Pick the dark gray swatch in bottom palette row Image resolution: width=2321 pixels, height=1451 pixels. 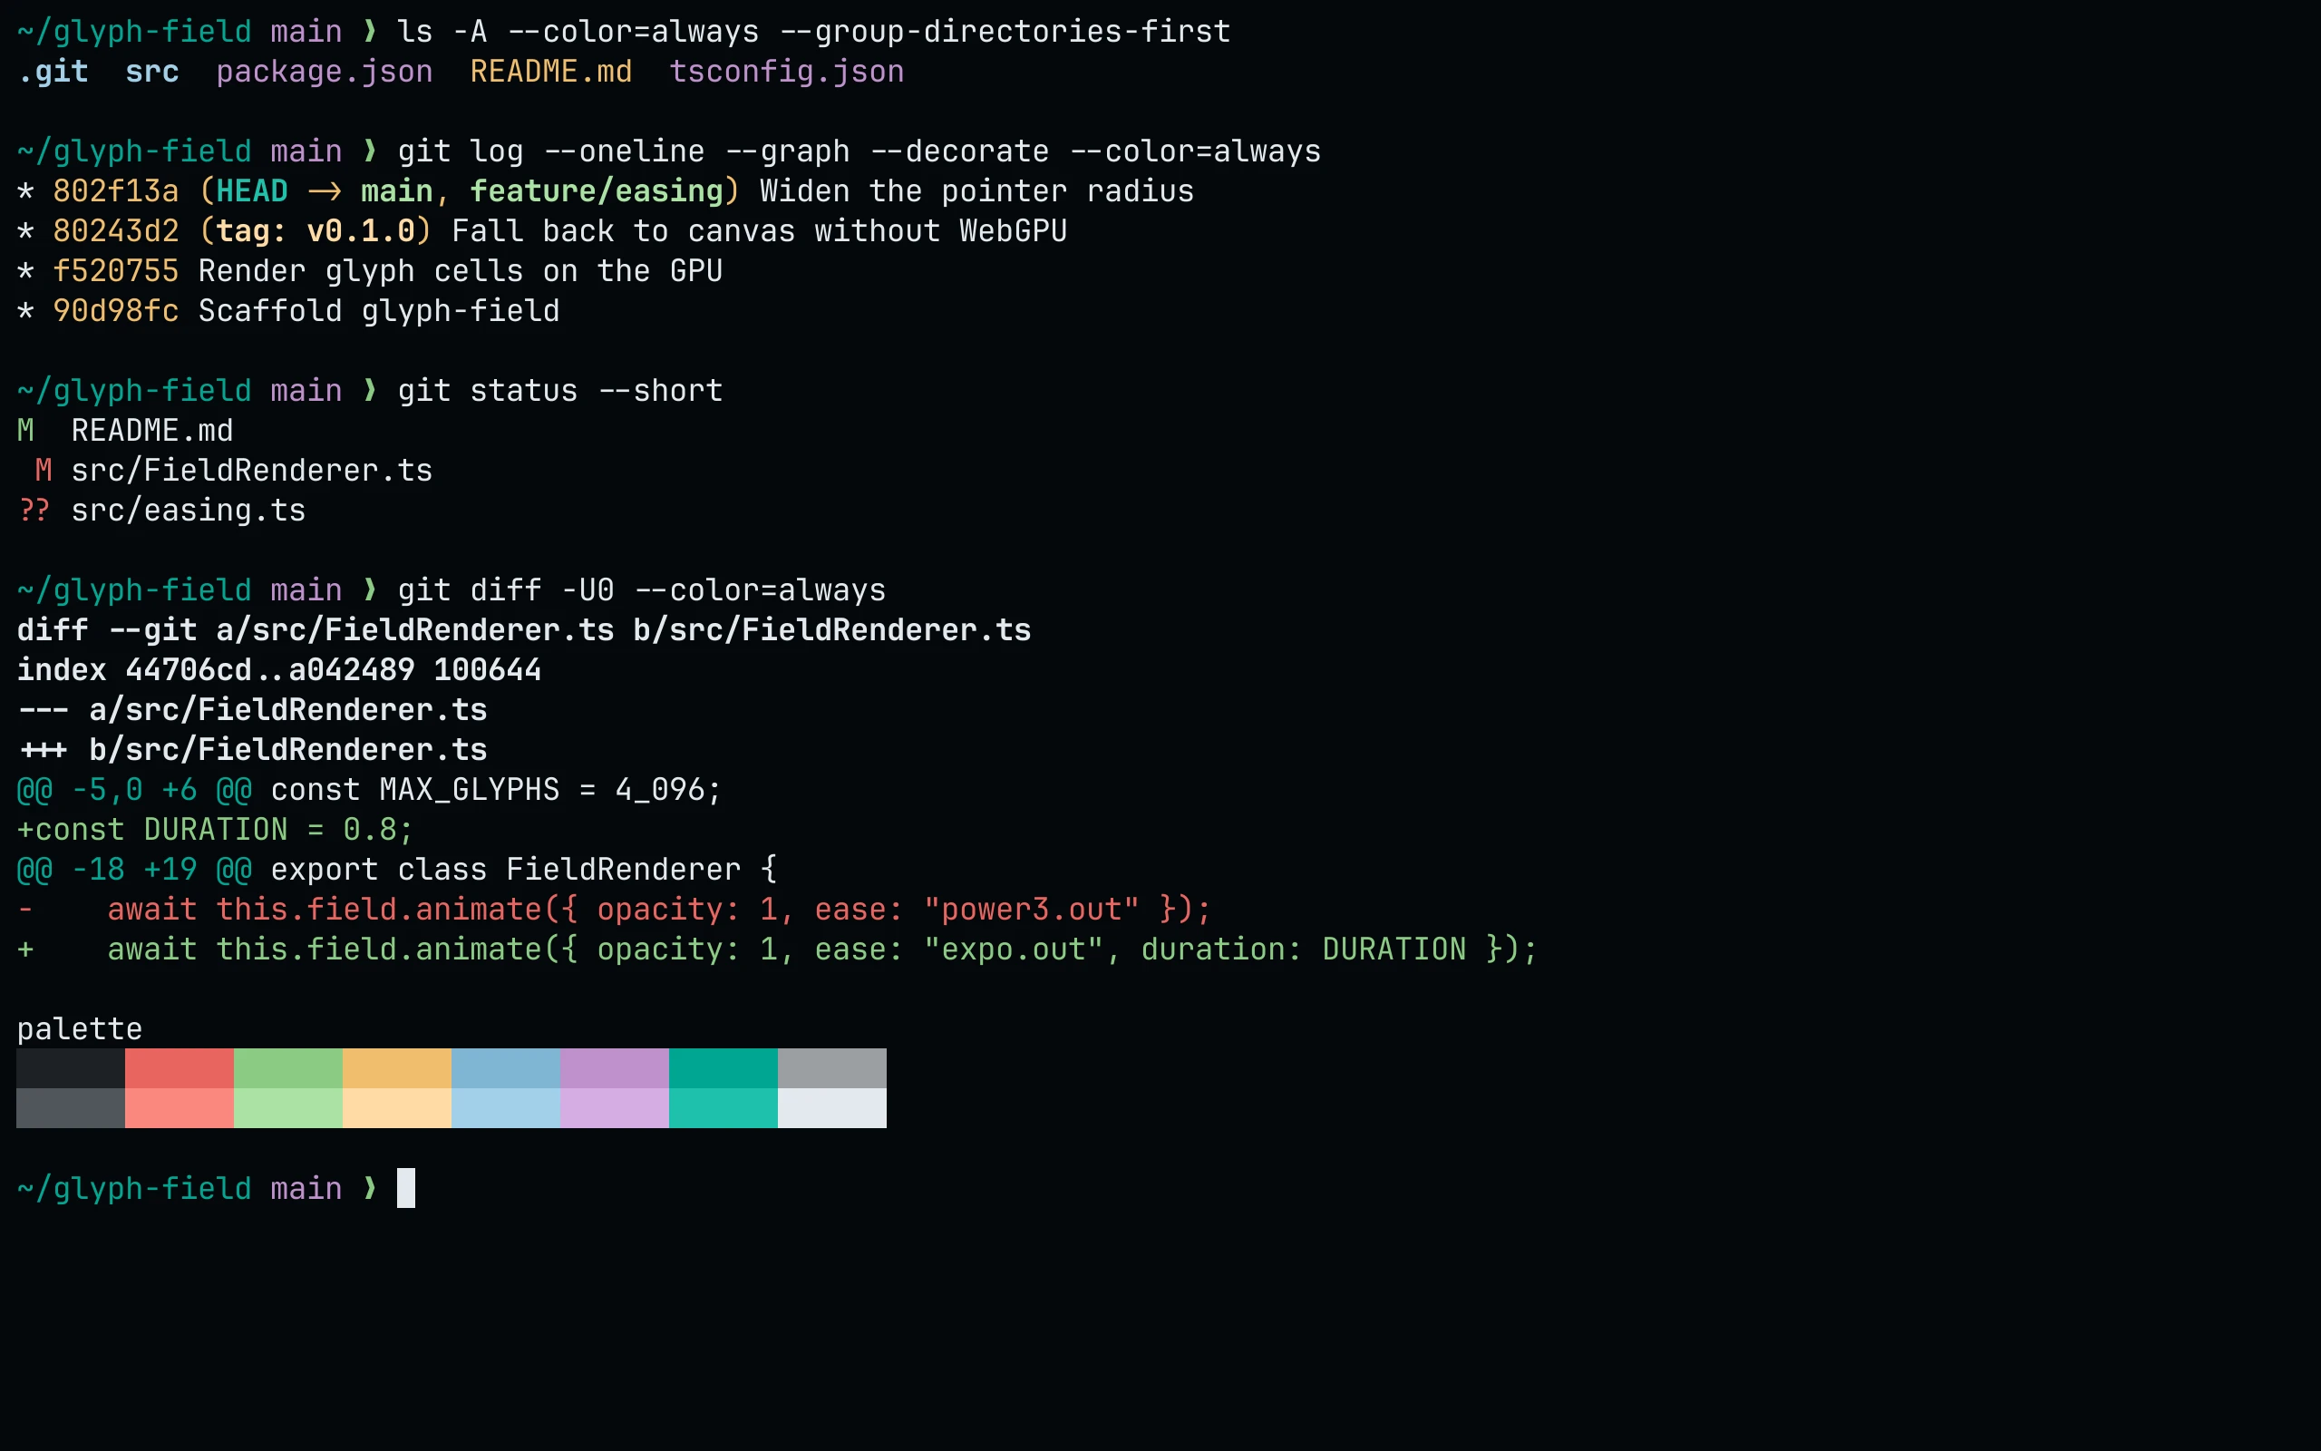(x=70, y=1108)
